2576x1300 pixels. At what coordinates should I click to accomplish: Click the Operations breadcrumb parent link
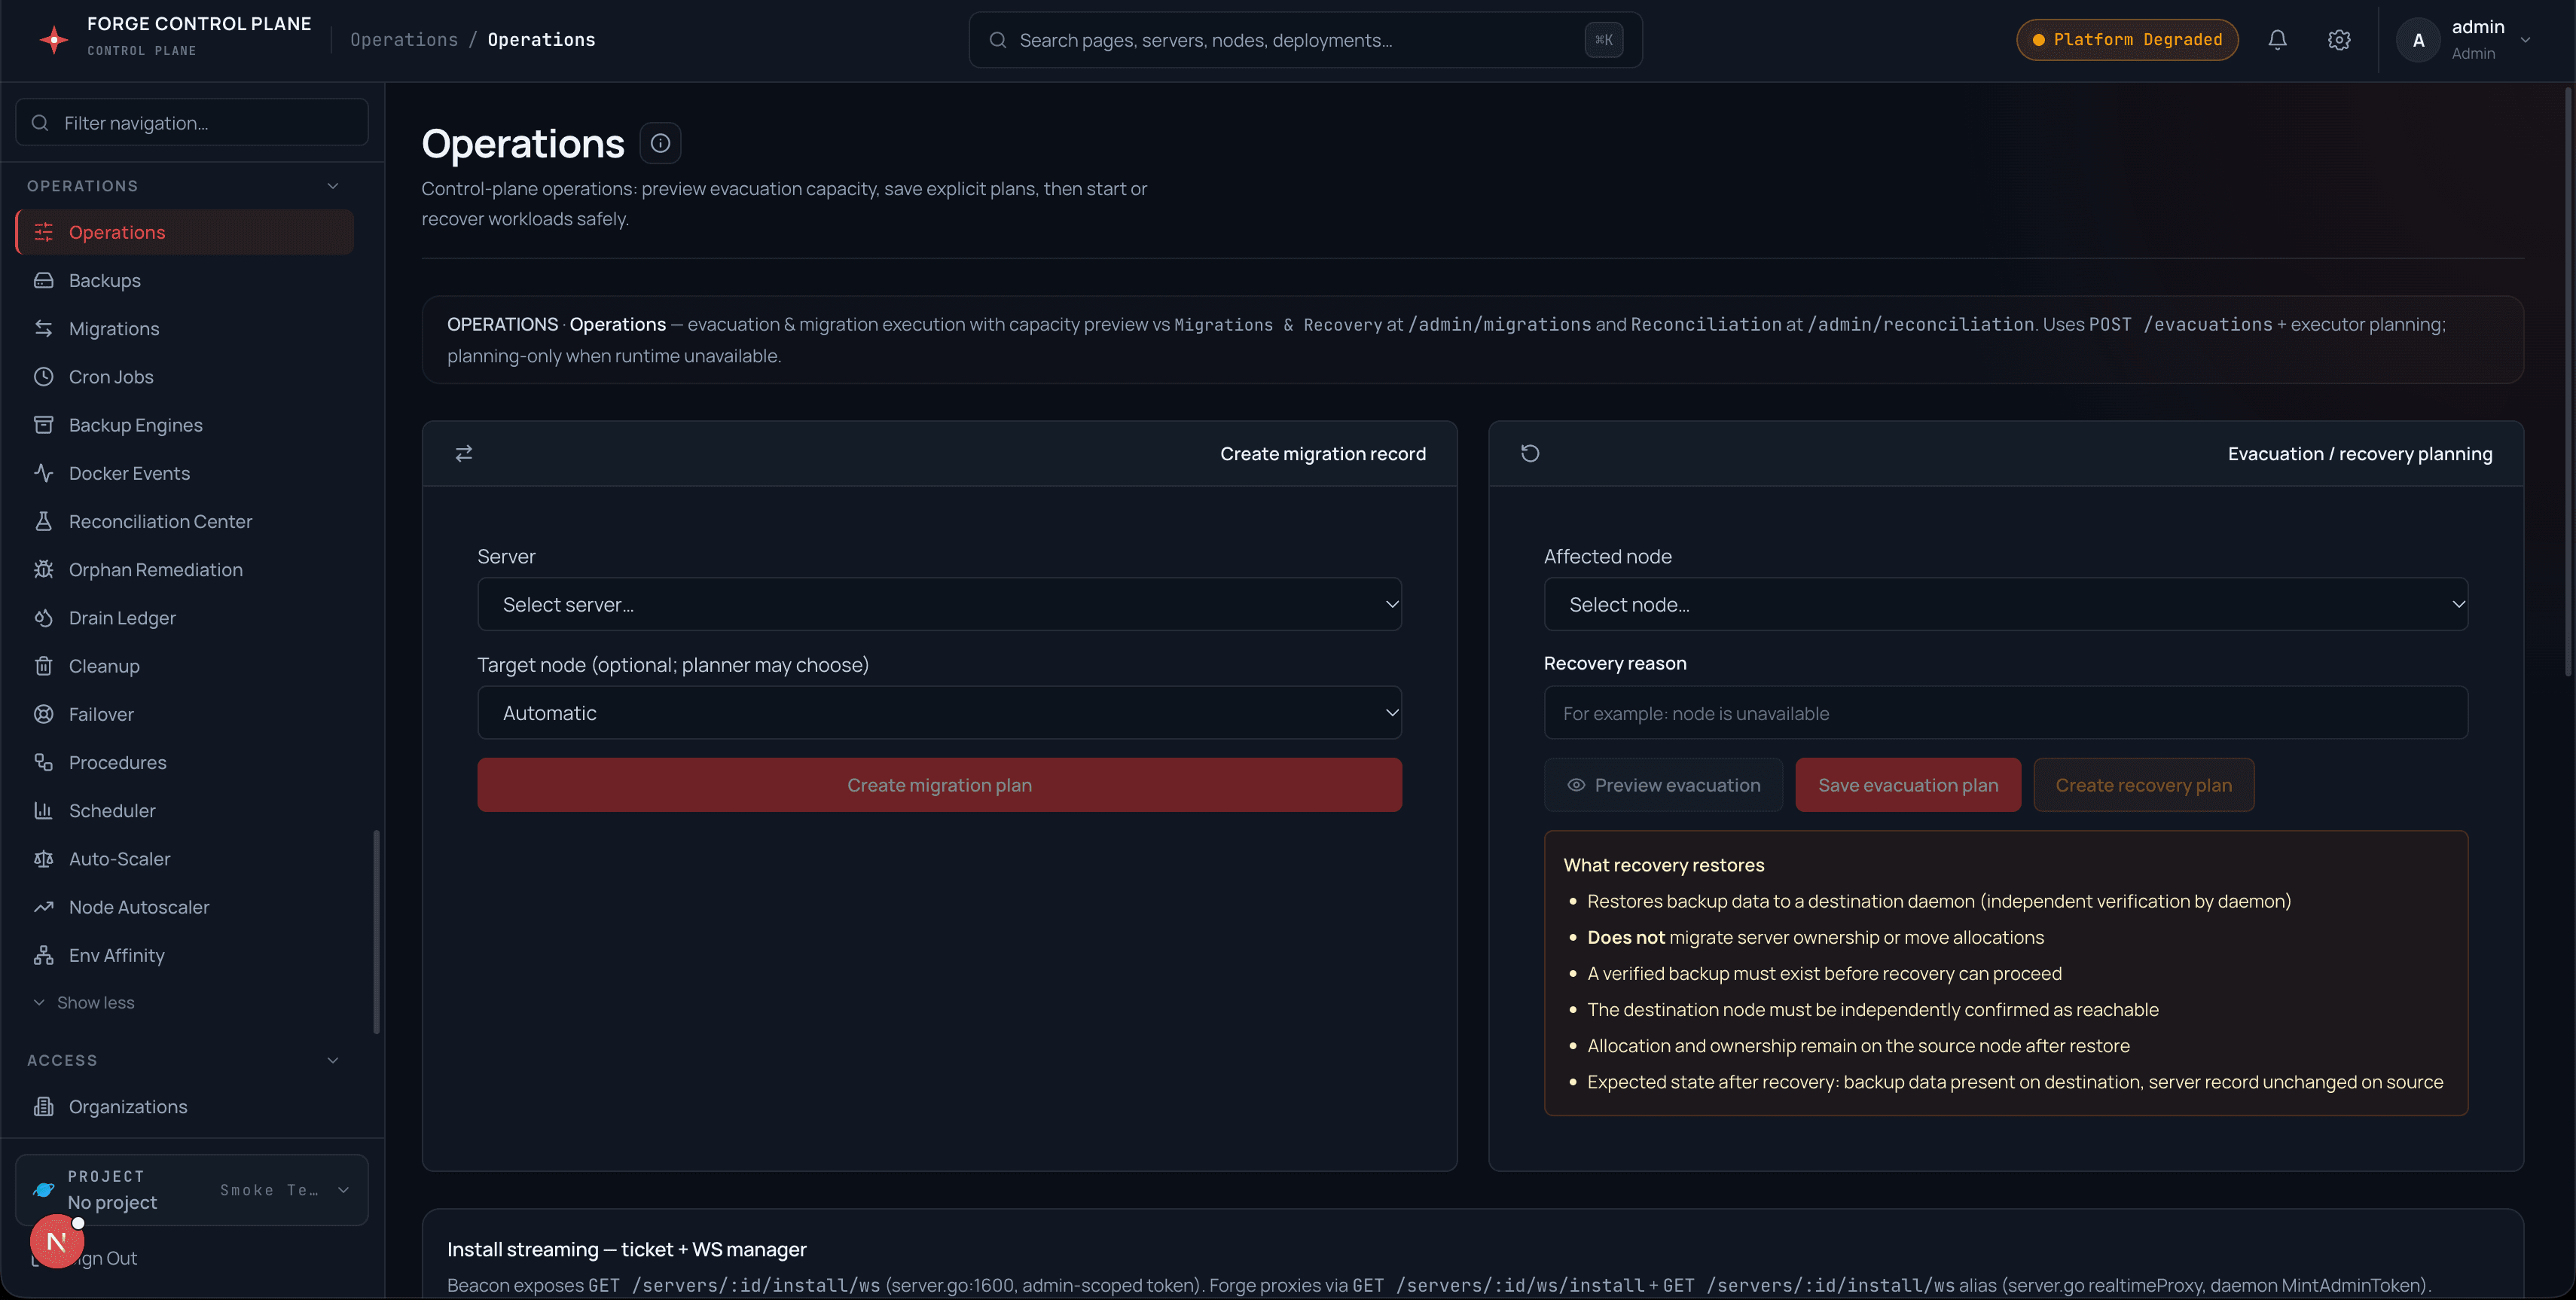pos(404,40)
